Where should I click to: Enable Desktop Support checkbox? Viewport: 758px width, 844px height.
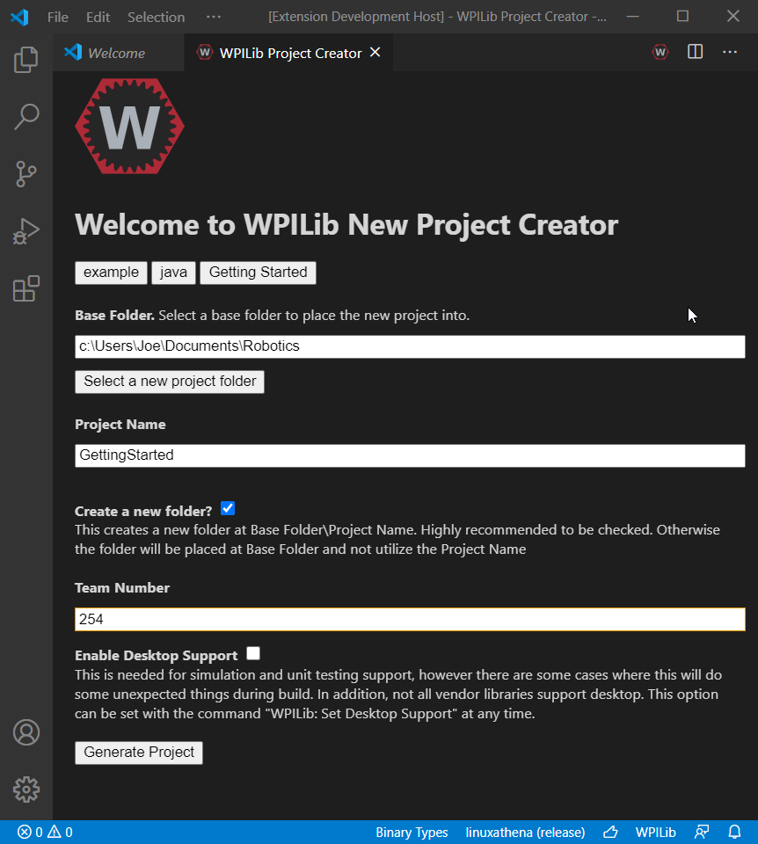pyautogui.click(x=253, y=653)
